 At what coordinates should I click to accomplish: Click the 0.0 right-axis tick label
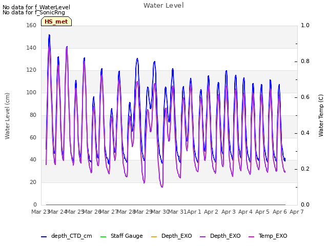coord(305,204)
